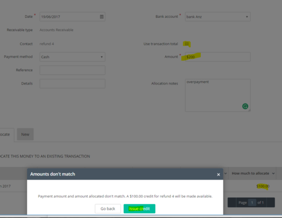Focus the Reference text field

click(73, 70)
